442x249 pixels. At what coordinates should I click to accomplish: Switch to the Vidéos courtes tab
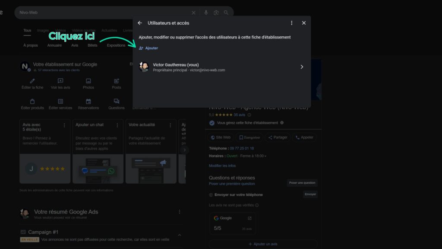coord(83,31)
